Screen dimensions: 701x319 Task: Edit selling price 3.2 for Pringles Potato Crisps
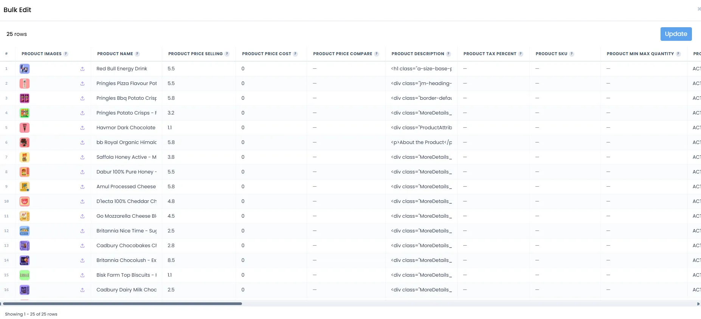pos(199,113)
